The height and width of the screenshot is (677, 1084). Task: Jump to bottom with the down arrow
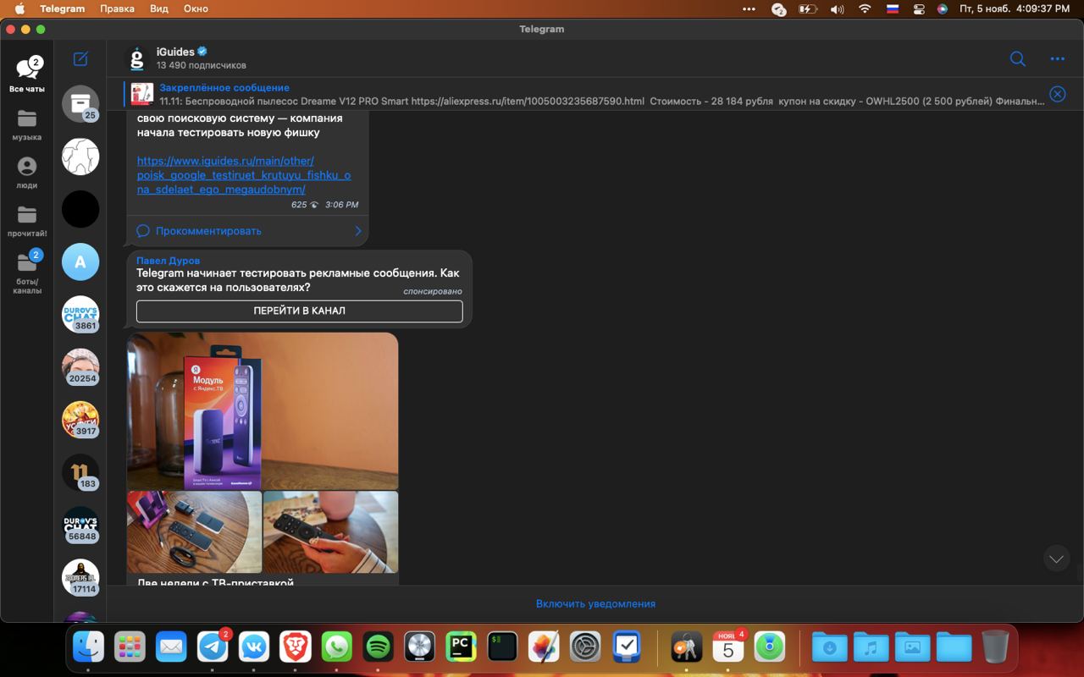click(x=1056, y=559)
